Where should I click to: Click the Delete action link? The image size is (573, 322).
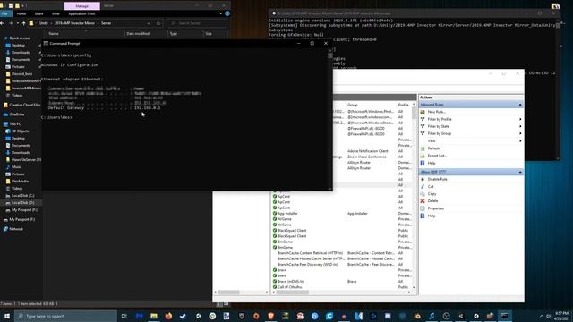432,200
